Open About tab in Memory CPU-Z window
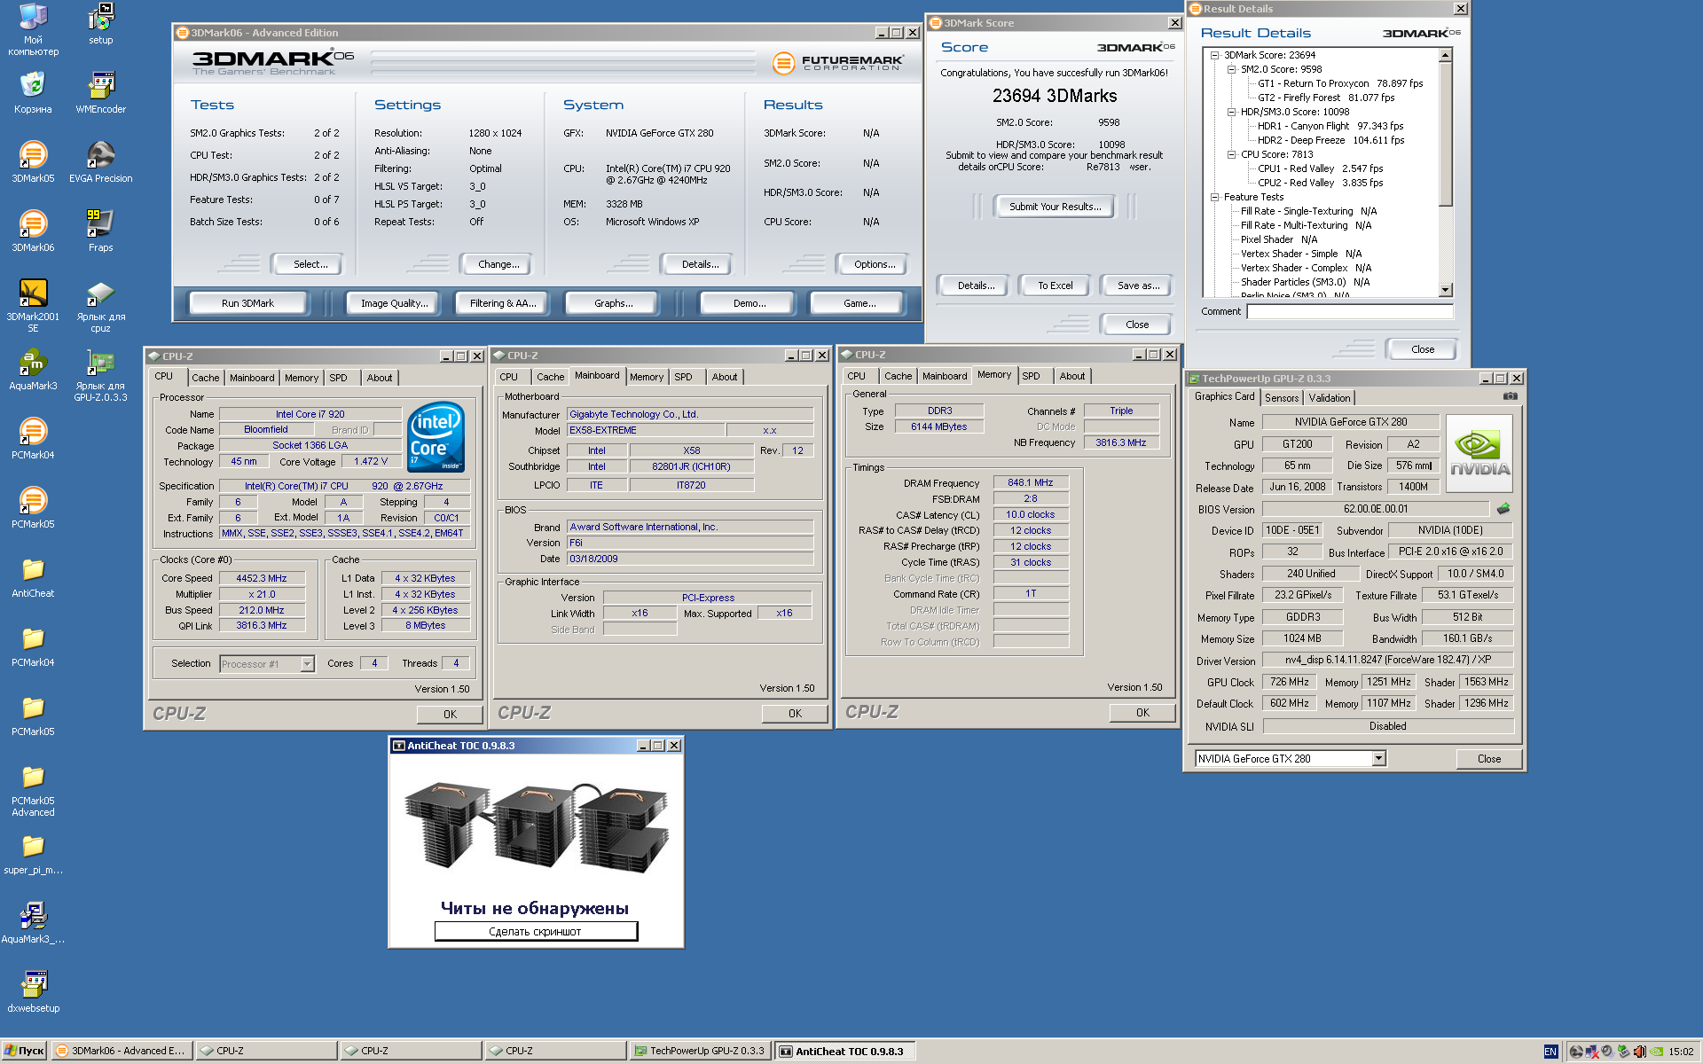Screen dimensions: 1703x1064 tap(1072, 376)
